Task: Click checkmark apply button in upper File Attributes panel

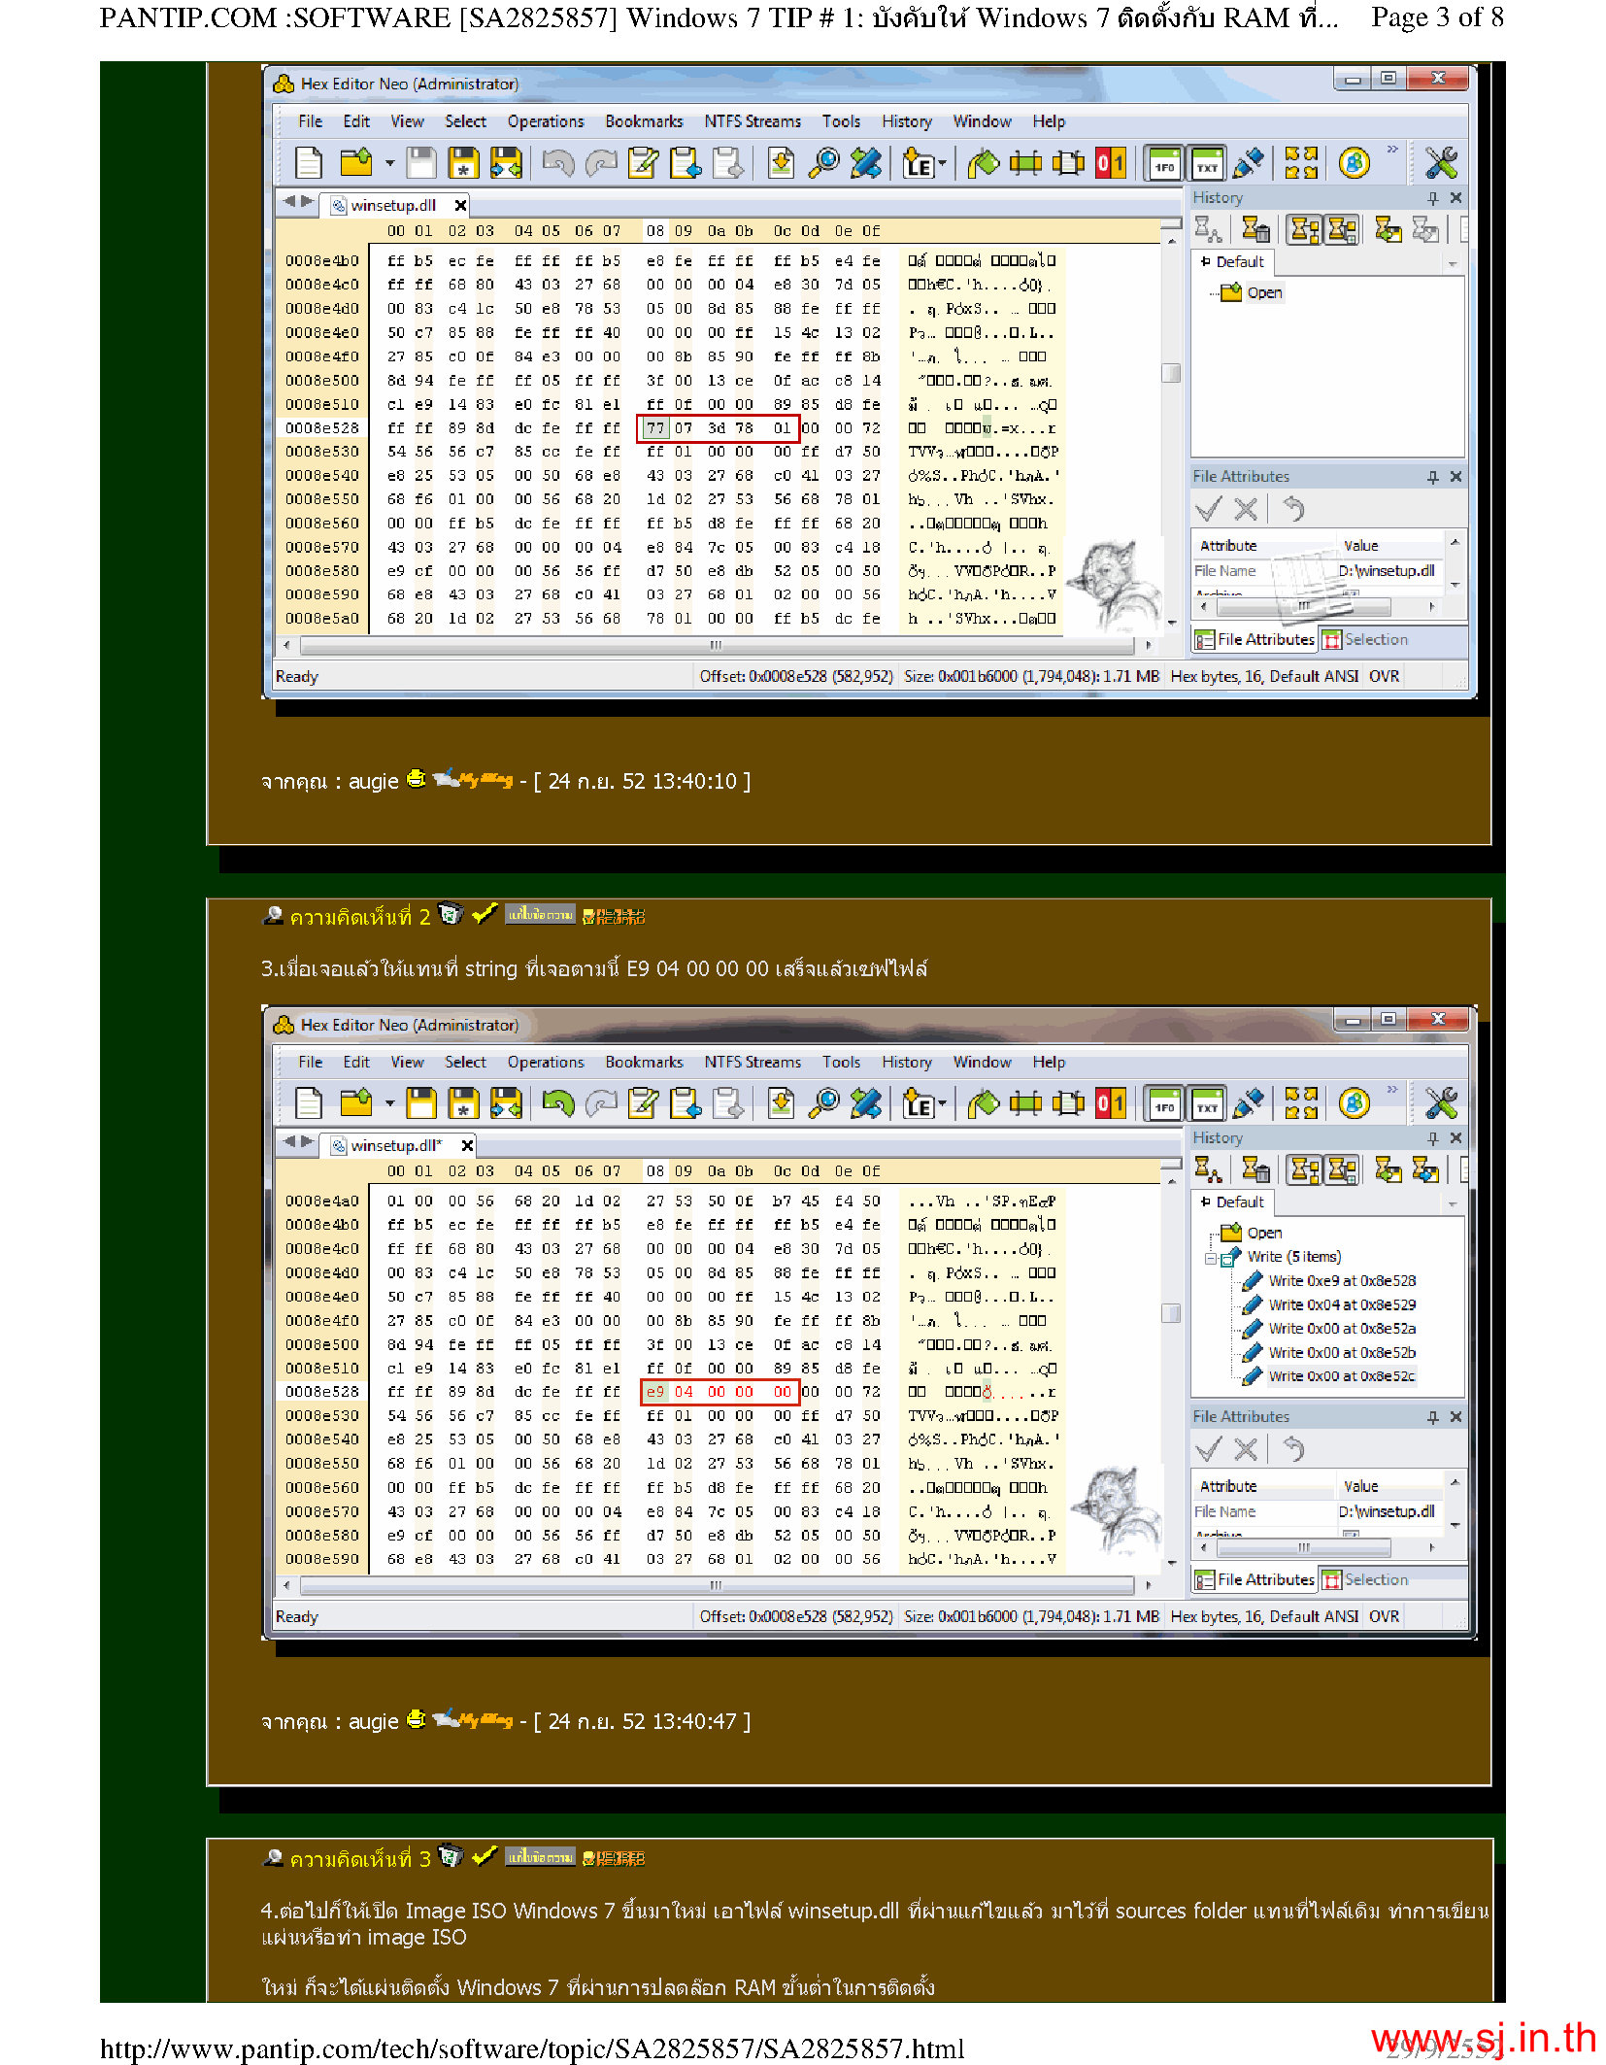Action: 1208,508
